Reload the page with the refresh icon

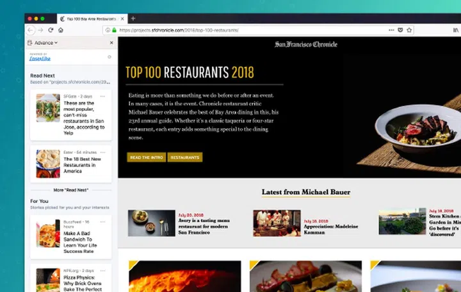pos(51,30)
